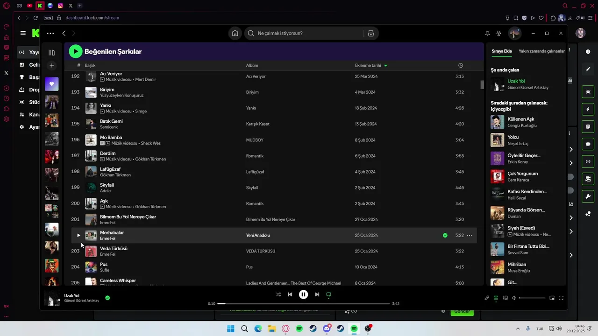Open Skyfall album link
598x336 pixels.
[x=252, y=188]
